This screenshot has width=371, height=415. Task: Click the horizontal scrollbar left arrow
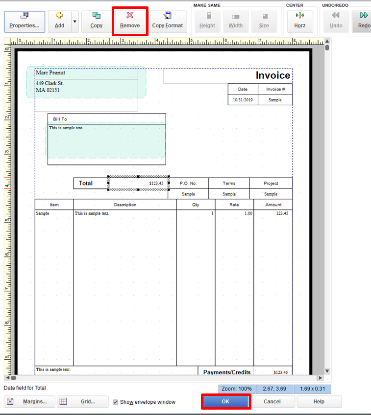click(7, 378)
